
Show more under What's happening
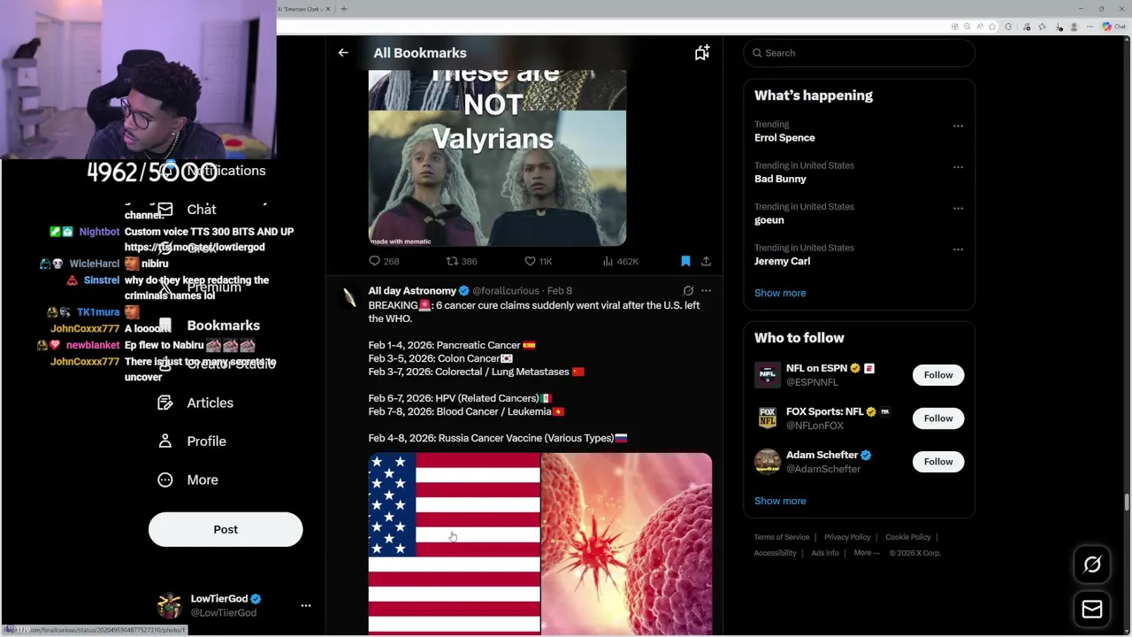[780, 293]
